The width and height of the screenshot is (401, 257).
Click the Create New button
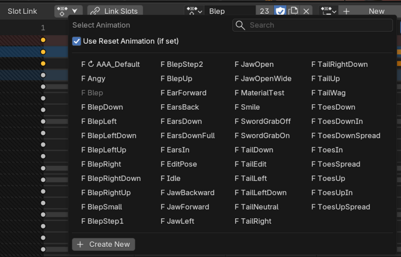click(x=103, y=245)
